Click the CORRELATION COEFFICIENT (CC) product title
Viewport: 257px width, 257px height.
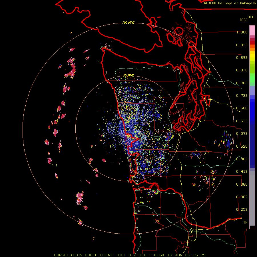point(90,255)
